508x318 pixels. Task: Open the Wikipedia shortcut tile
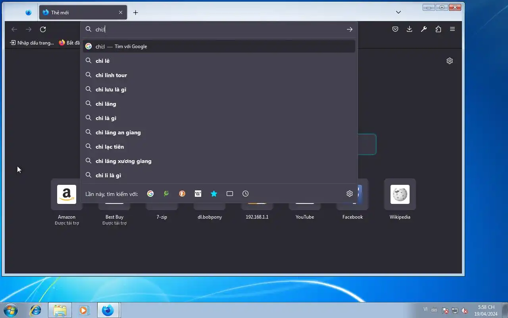pyautogui.click(x=400, y=194)
